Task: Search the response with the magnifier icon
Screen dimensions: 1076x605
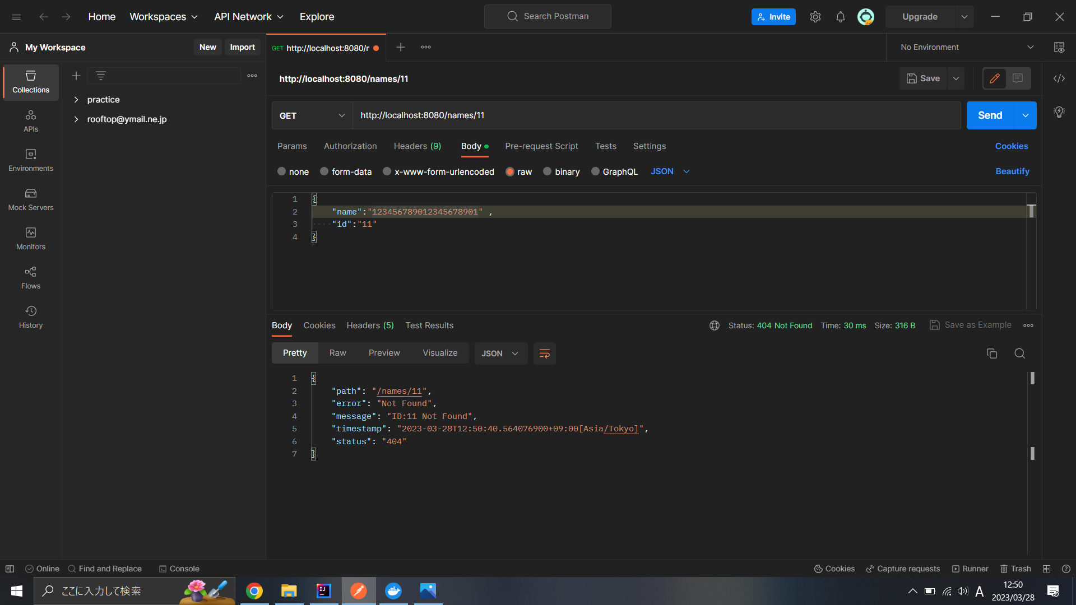Action: (x=1019, y=353)
